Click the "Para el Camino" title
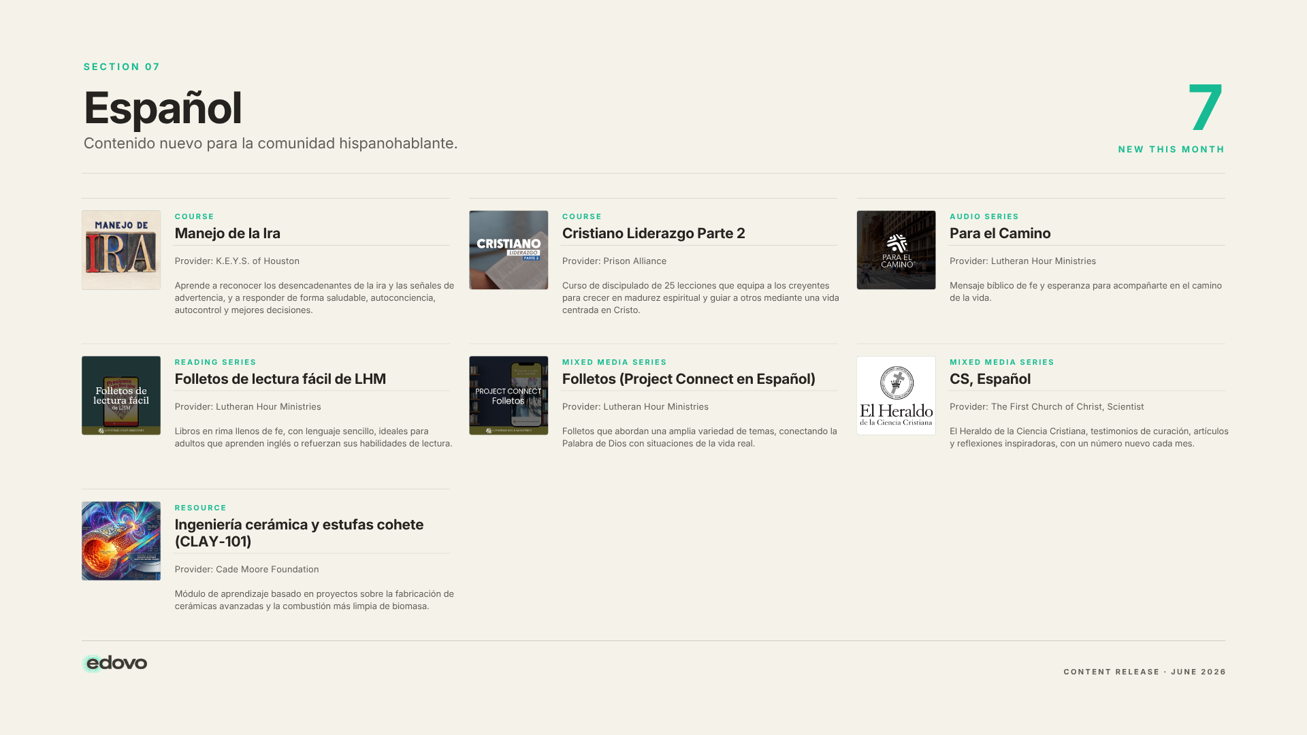This screenshot has width=1307, height=735. tap(1000, 233)
